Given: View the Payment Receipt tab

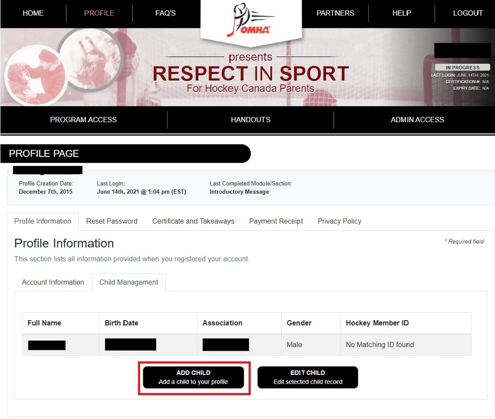Looking at the screenshot, I should click(x=276, y=221).
